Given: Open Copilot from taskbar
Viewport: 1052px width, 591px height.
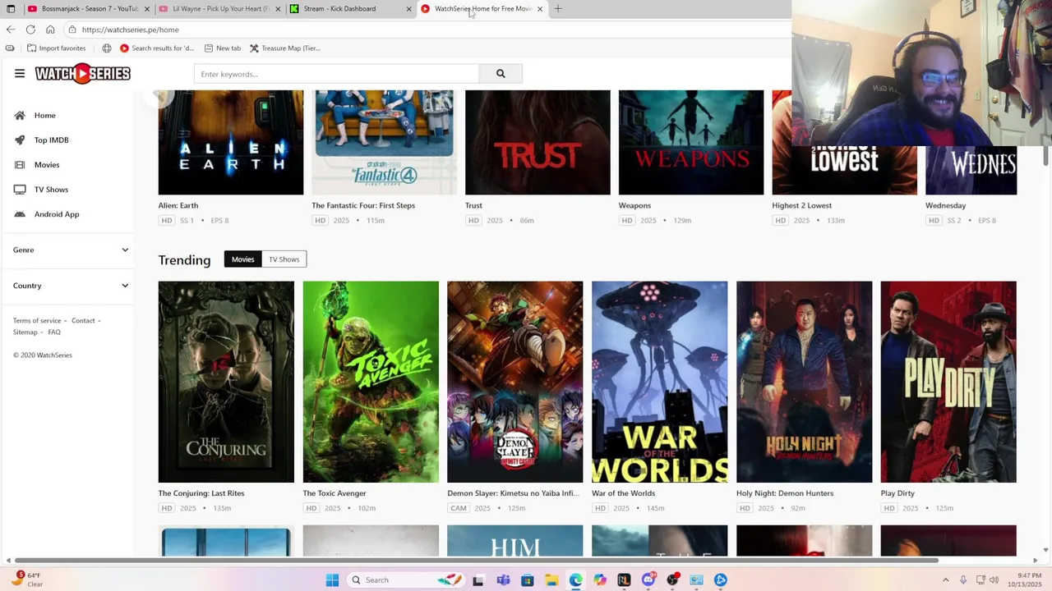Looking at the screenshot, I should coord(600,580).
